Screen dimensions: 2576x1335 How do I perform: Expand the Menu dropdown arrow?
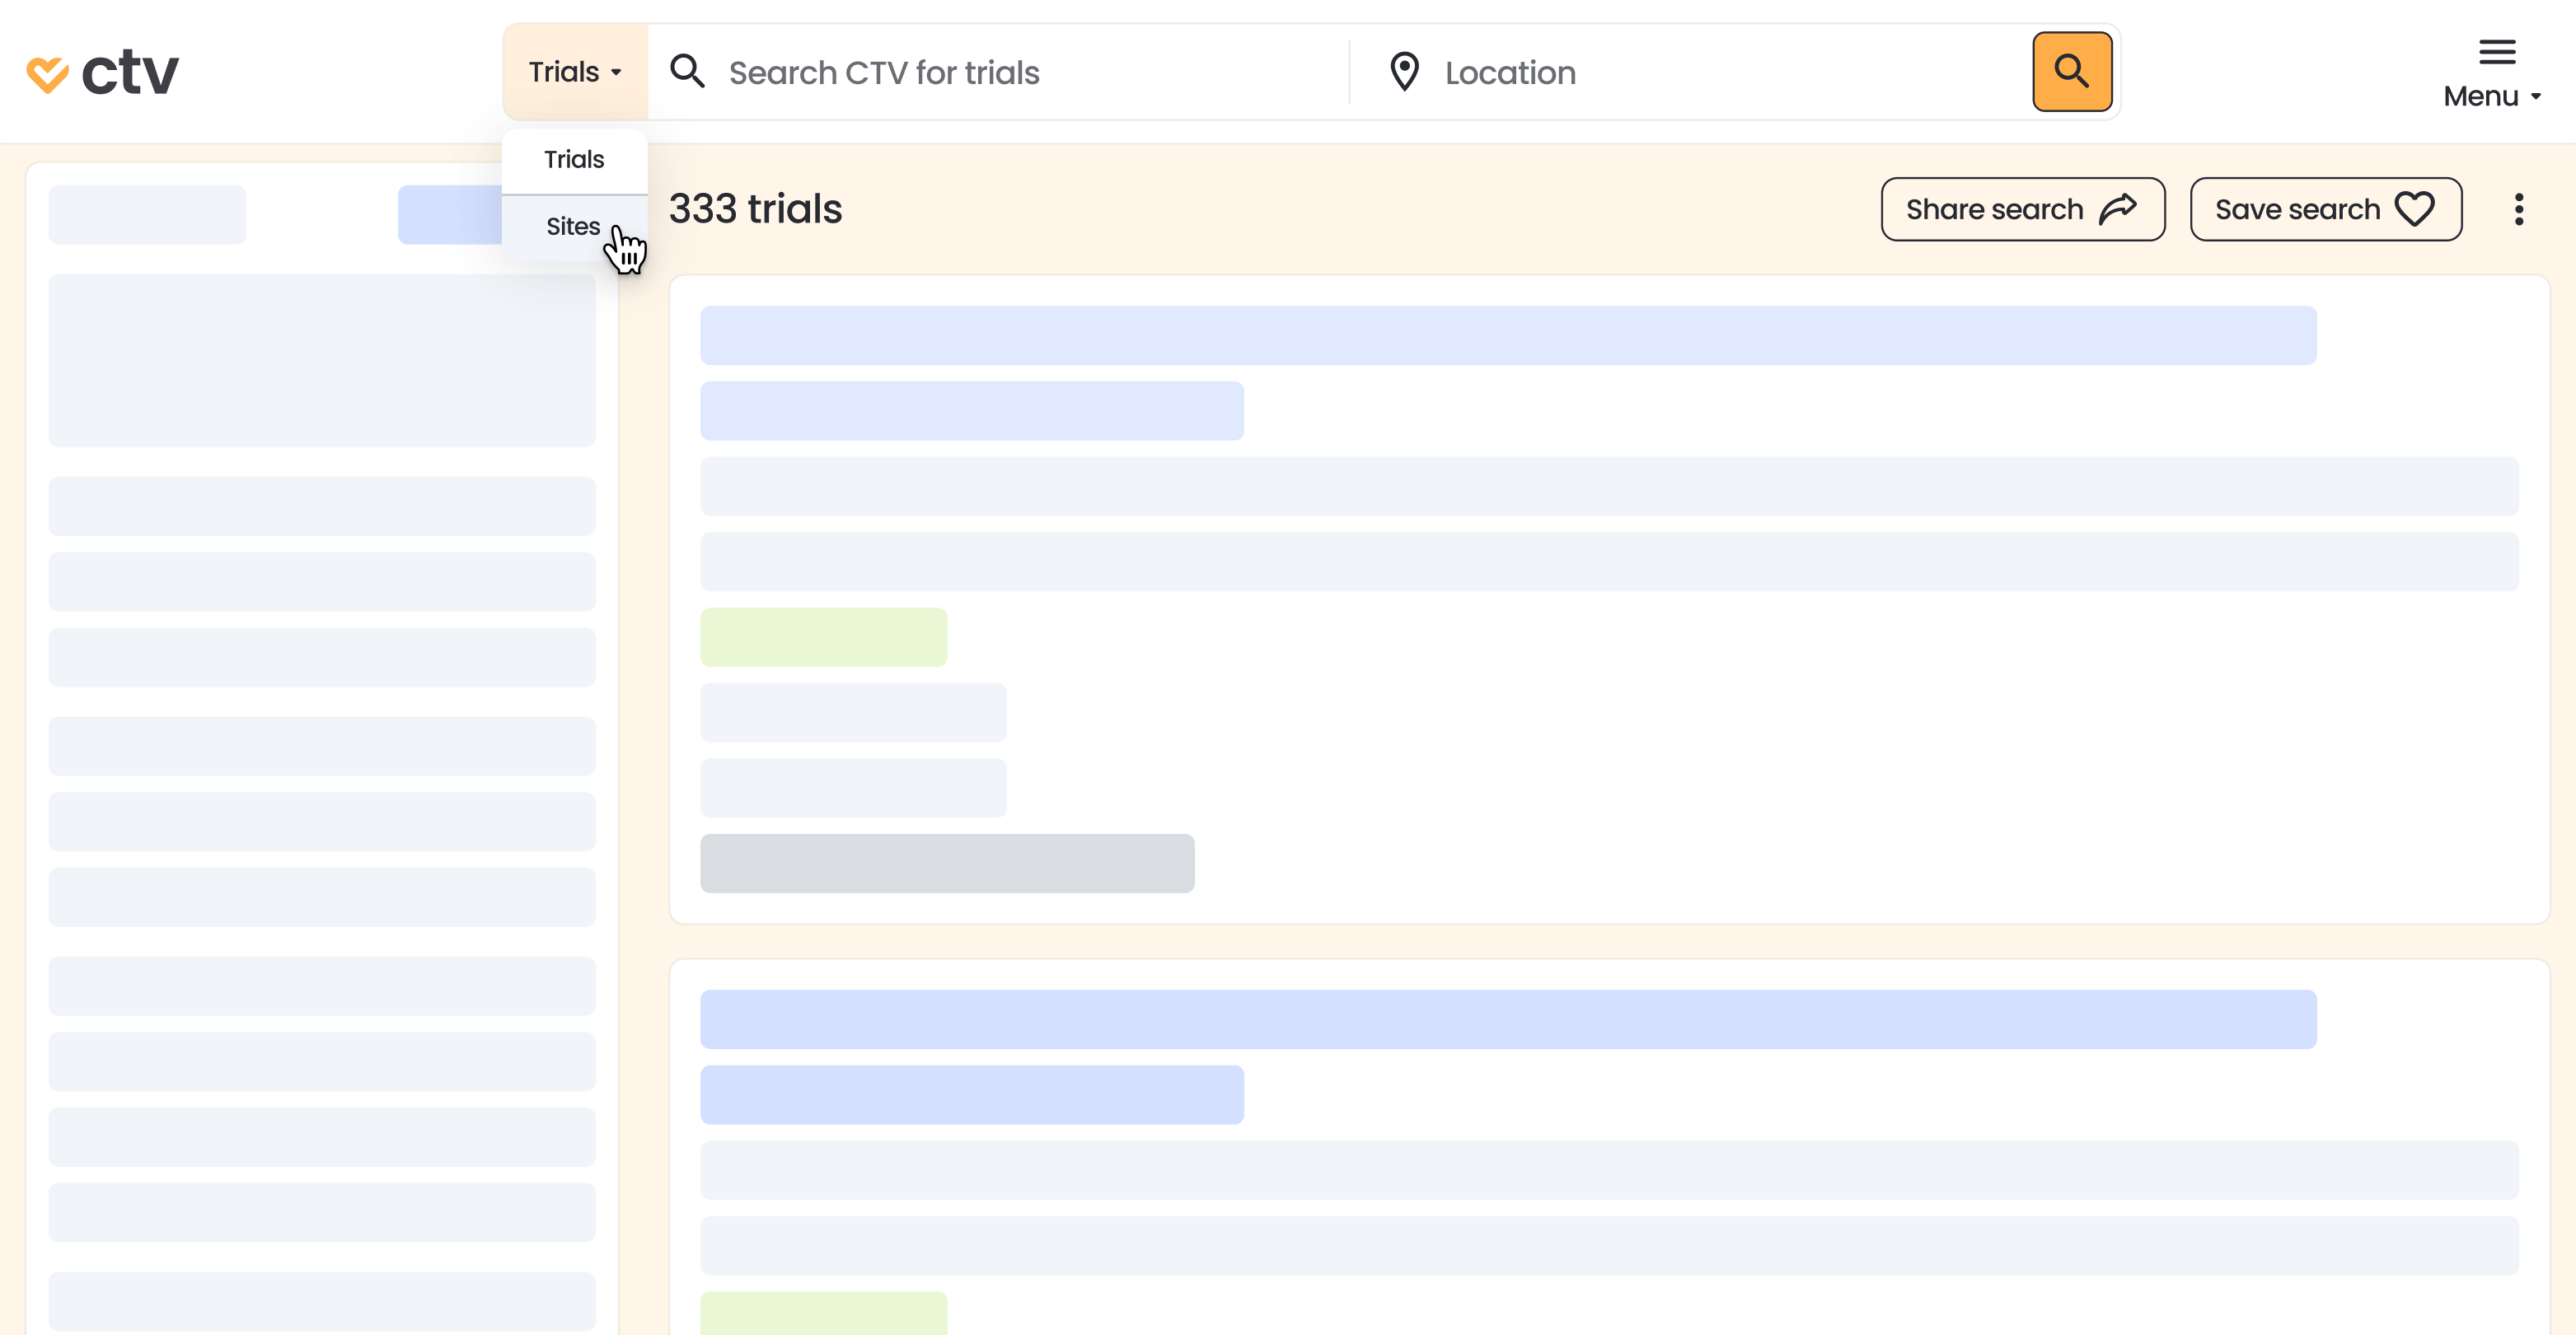click(x=2536, y=97)
